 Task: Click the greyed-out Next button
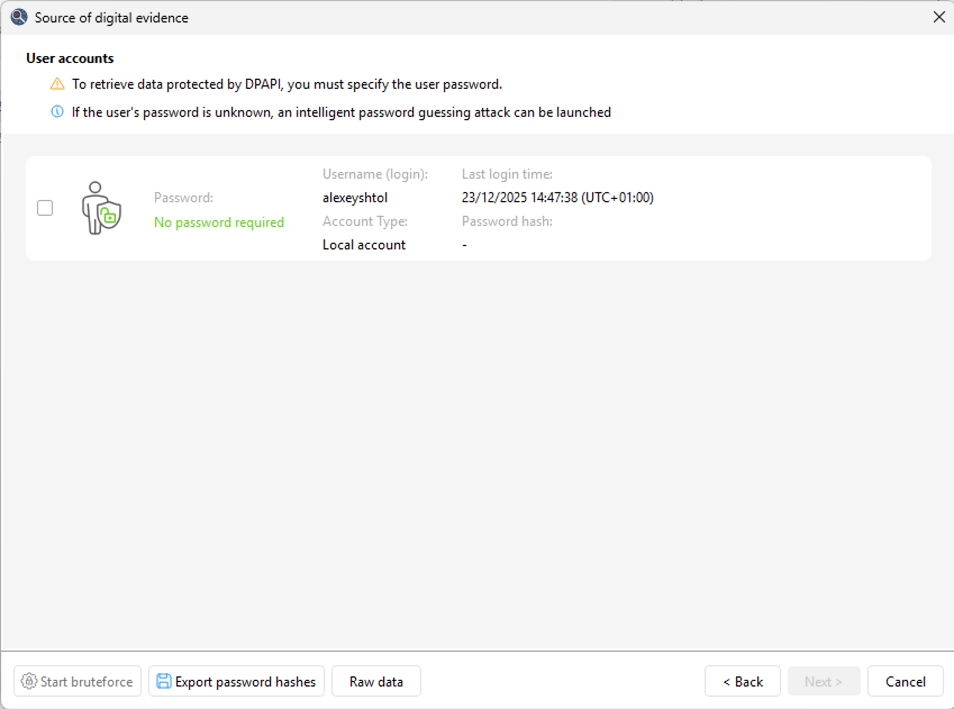click(823, 681)
